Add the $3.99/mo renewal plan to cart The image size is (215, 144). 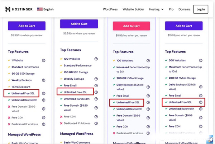(x=27, y=25)
